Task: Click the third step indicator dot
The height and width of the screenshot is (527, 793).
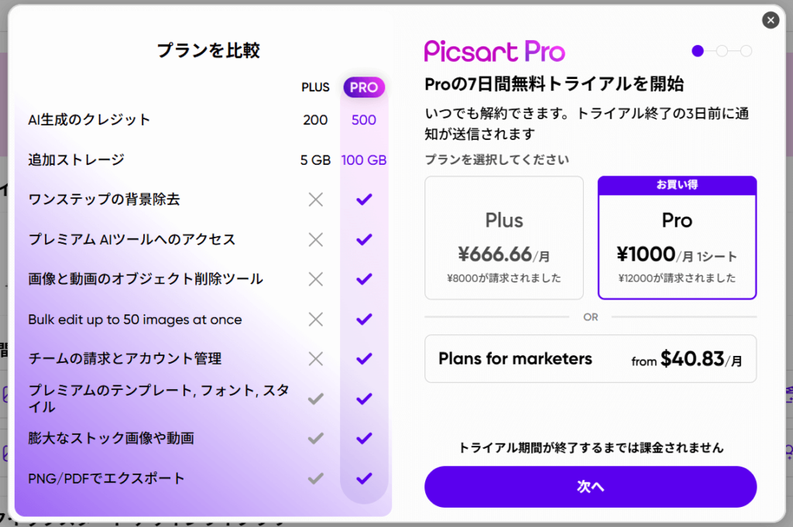Action: tap(746, 51)
